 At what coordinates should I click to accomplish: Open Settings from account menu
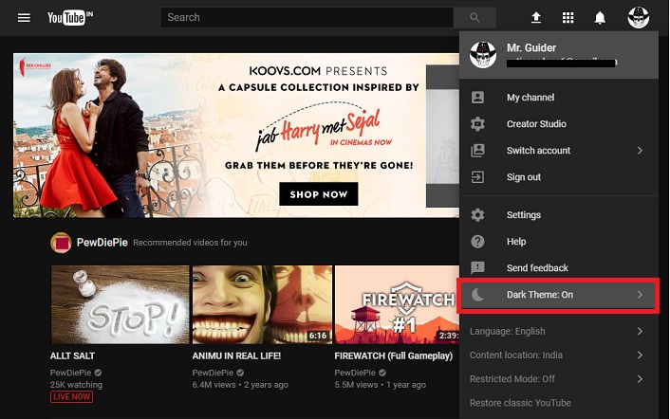coord(558,214)
